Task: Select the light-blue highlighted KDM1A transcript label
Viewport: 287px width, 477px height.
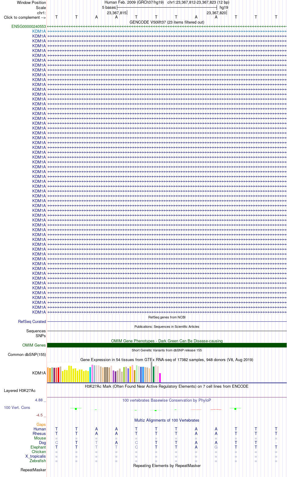Action: click(x=39, y=31)
